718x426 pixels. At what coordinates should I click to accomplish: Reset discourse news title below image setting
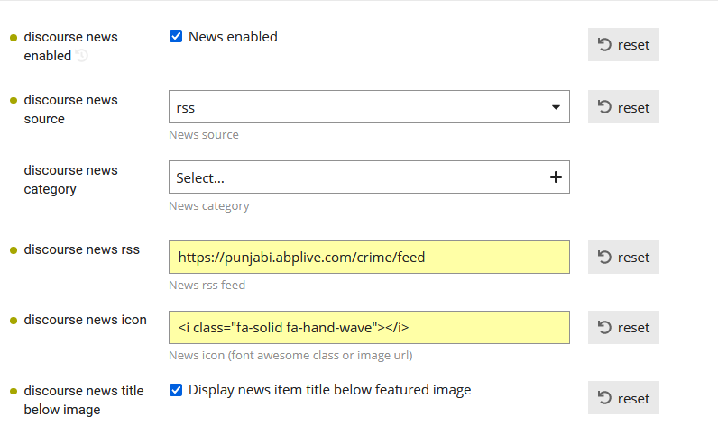pyautogui.click(x=623, y=398)
